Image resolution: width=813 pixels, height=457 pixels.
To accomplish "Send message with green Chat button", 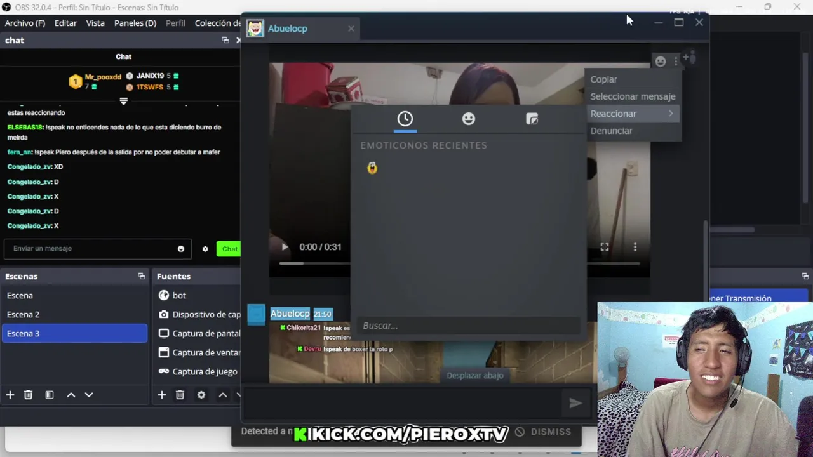I will pos(229,249).
